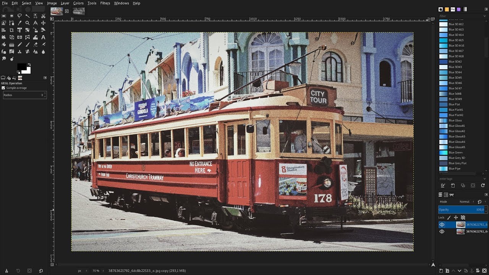Screen dimensions: 489x275
Task: Open the tool options panel menu arrow
Action: point(45,78)
